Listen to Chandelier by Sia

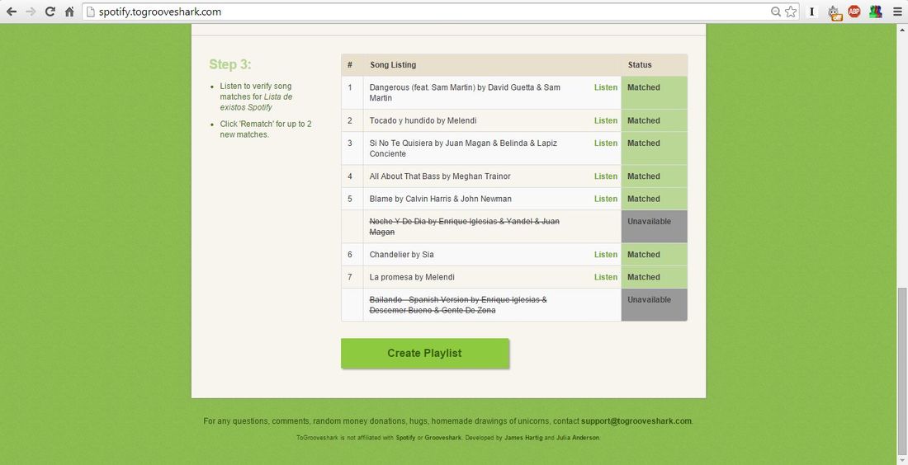pyautogui.click(x=606, y=255)
